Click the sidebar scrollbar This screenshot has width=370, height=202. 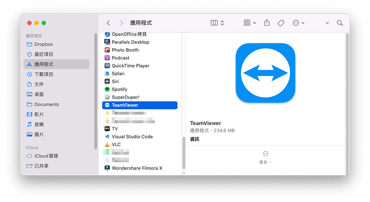tap(96, 91)
